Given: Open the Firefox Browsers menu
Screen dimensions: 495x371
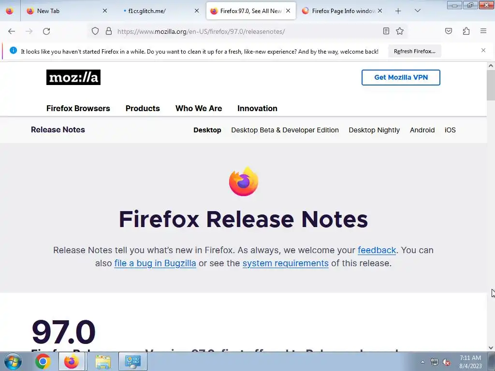Looking at the screenshot, I should (78, 108).
